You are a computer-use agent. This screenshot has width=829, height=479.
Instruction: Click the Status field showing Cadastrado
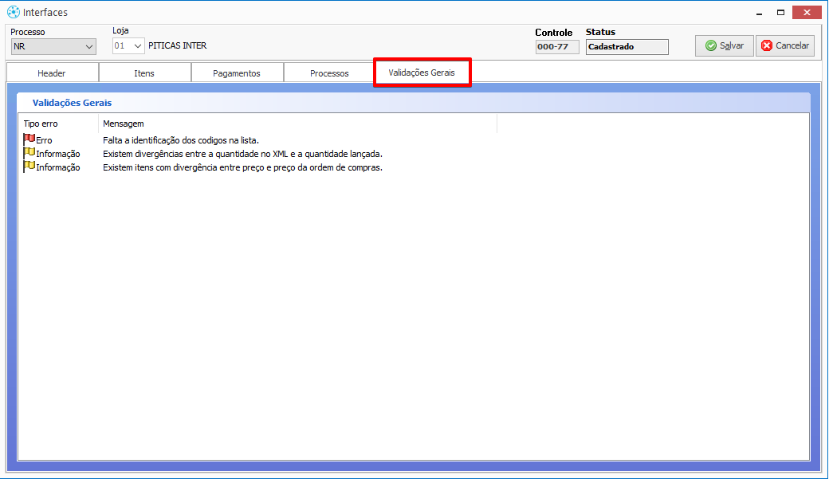point(627,47)
